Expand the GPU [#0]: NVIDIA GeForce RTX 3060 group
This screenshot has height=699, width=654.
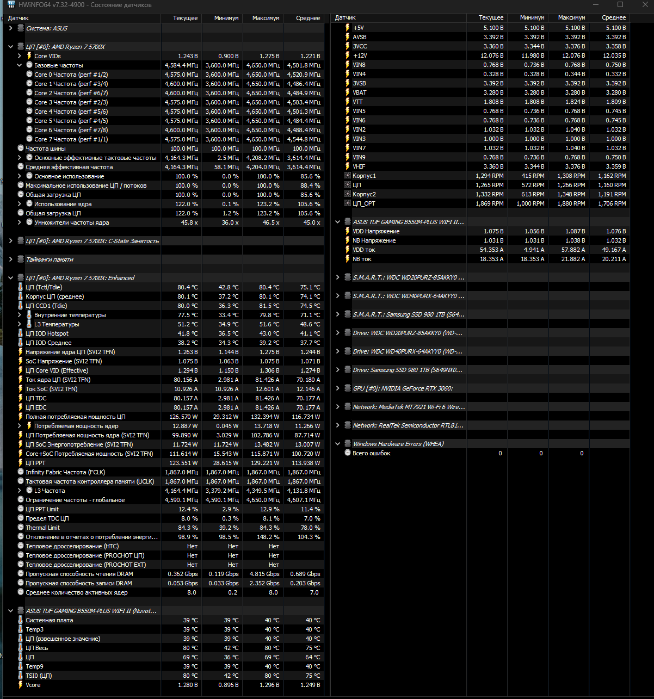click(x=337, y=388)
